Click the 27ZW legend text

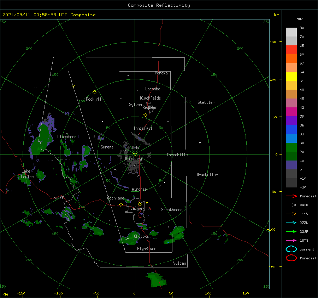[x=304, y=223]
